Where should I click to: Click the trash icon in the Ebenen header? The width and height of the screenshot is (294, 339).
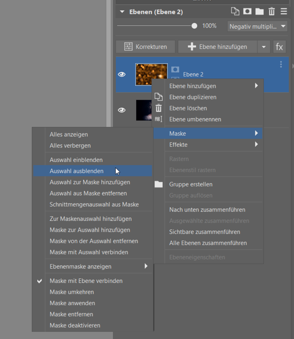point(272,11)
